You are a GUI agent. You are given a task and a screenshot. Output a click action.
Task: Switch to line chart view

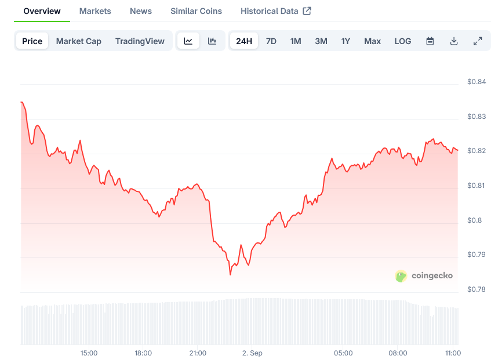pyautogui.click(x=188, y=41)
